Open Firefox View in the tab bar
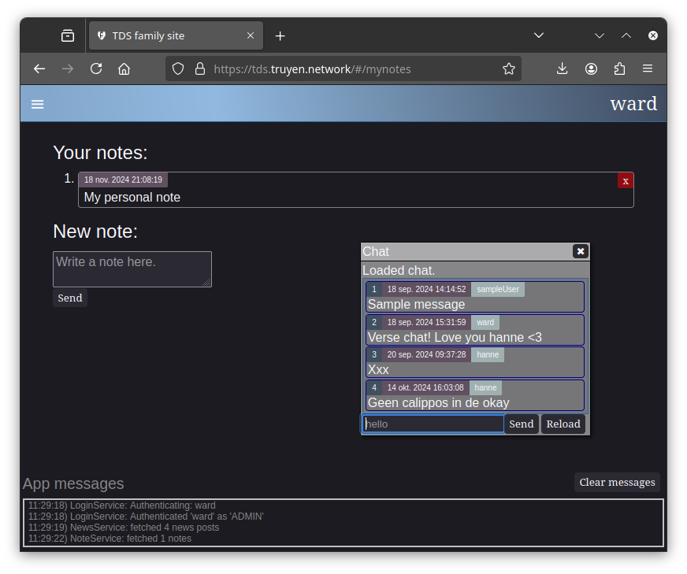 (x=68, y=35)
